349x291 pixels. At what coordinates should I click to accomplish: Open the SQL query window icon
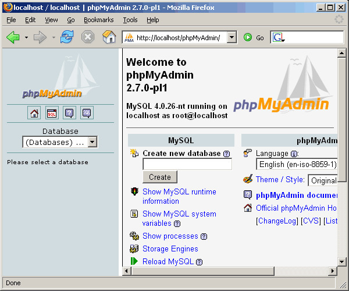[x=52, y=113]
